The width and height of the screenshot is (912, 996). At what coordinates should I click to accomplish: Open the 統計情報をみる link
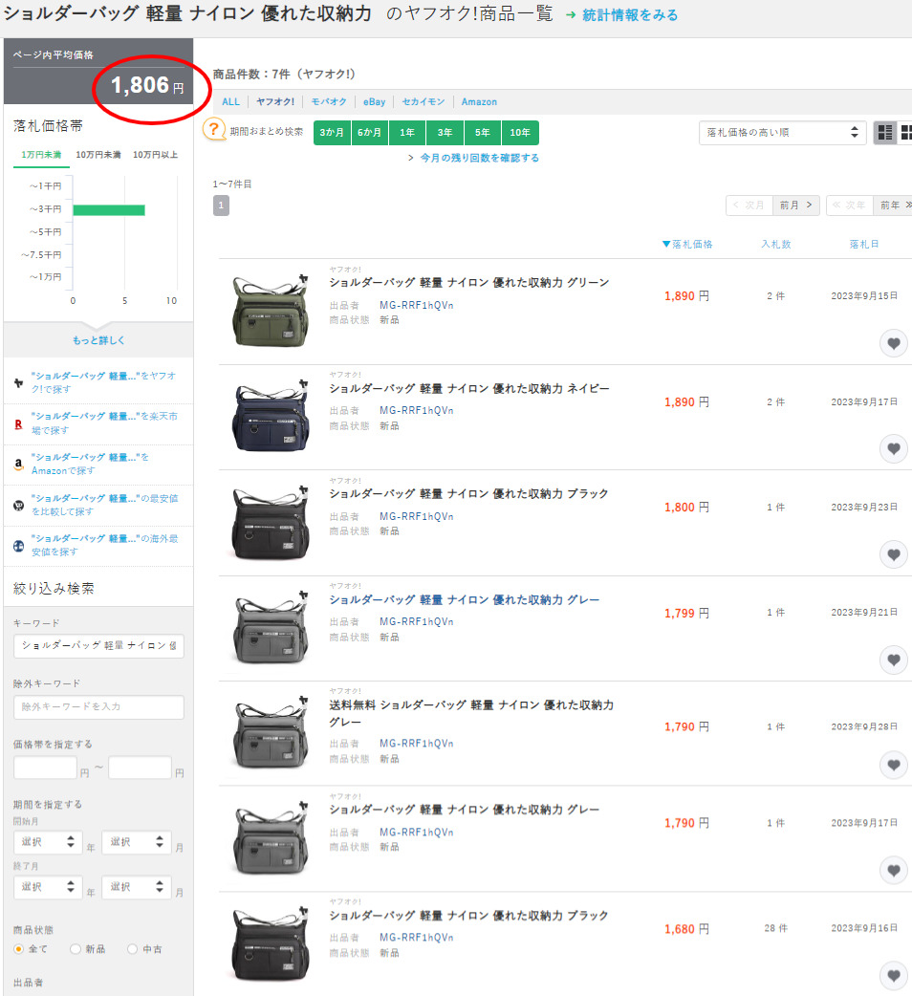coord(630,15)
